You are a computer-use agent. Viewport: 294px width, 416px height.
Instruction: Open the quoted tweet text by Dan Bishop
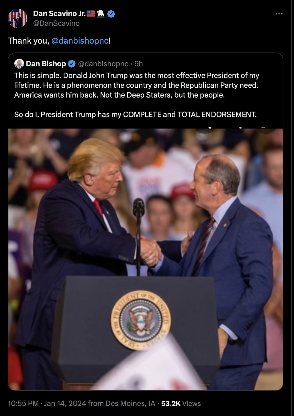pos(137,95)
